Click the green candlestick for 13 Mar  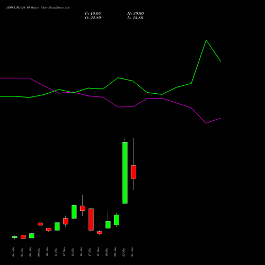(x=74, y=212)
